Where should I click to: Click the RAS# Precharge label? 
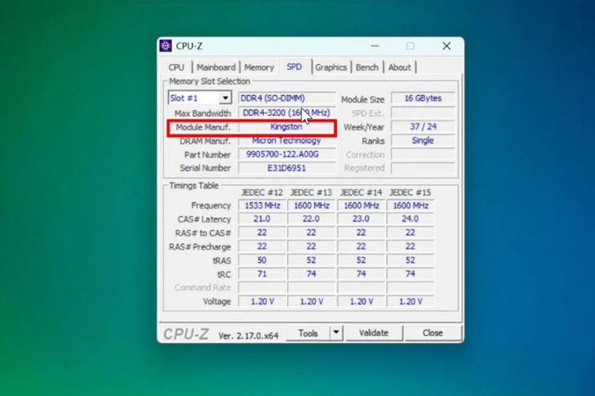200,247
